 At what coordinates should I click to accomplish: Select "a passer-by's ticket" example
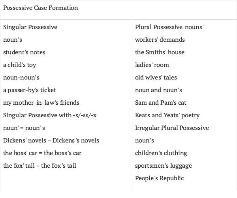pyautogui.click(x=30, y=90)
